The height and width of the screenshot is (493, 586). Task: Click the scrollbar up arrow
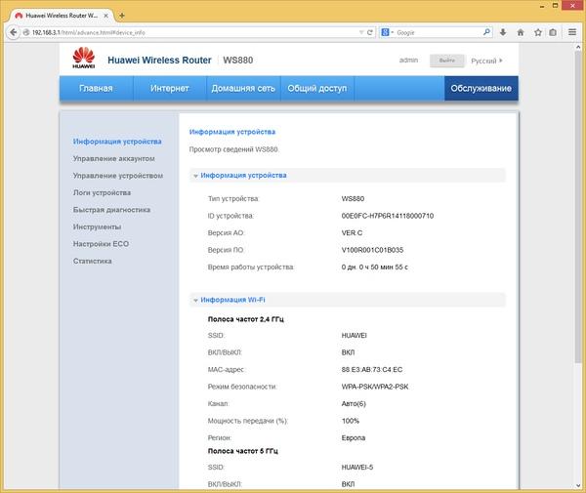(x=578, y=47)
